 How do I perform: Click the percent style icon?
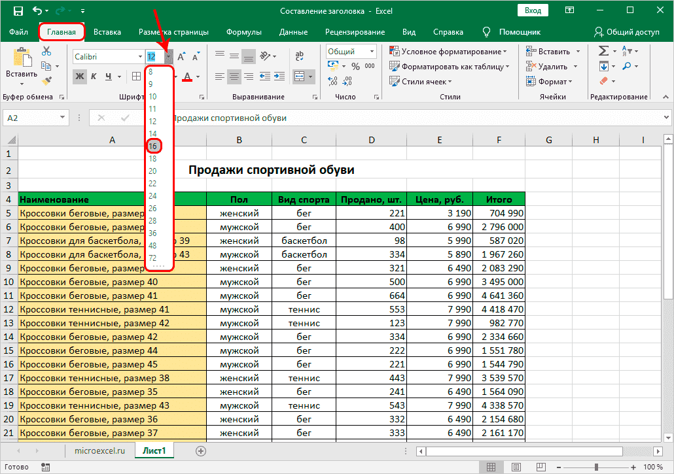[355, 67]
